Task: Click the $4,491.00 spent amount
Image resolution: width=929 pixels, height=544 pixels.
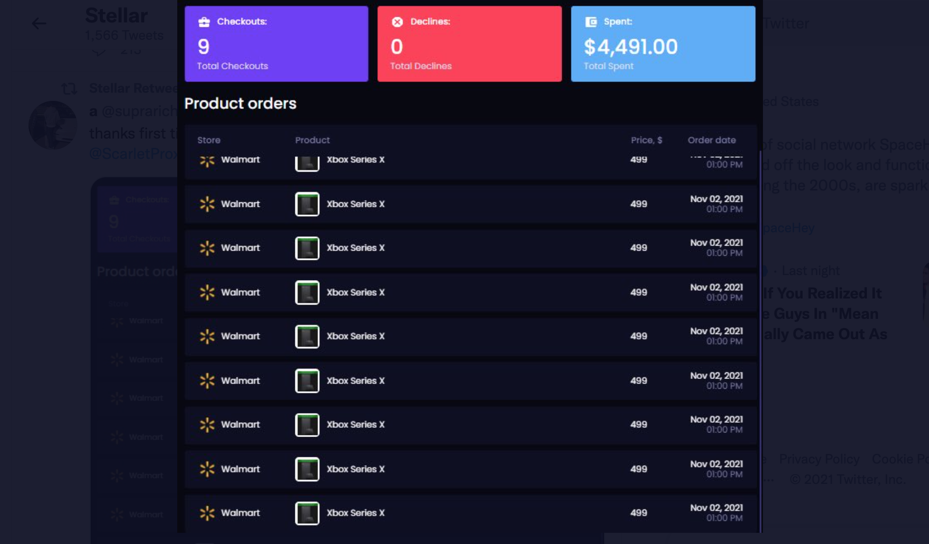Action: pos(631,47)
